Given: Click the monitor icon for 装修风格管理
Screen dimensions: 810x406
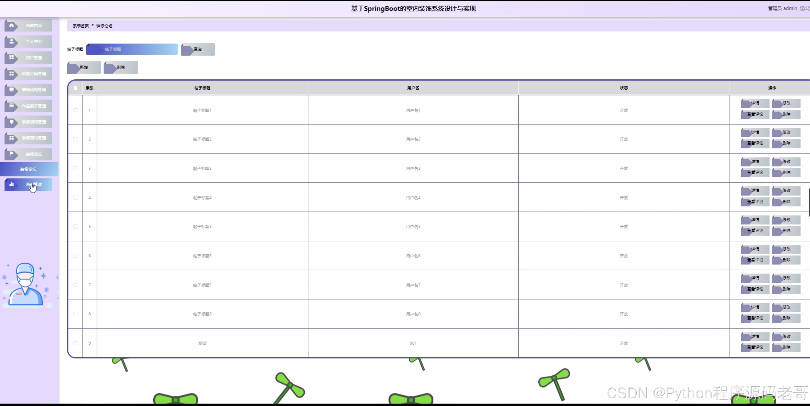Looking at the screenshot, I should [x=12, y=90].
